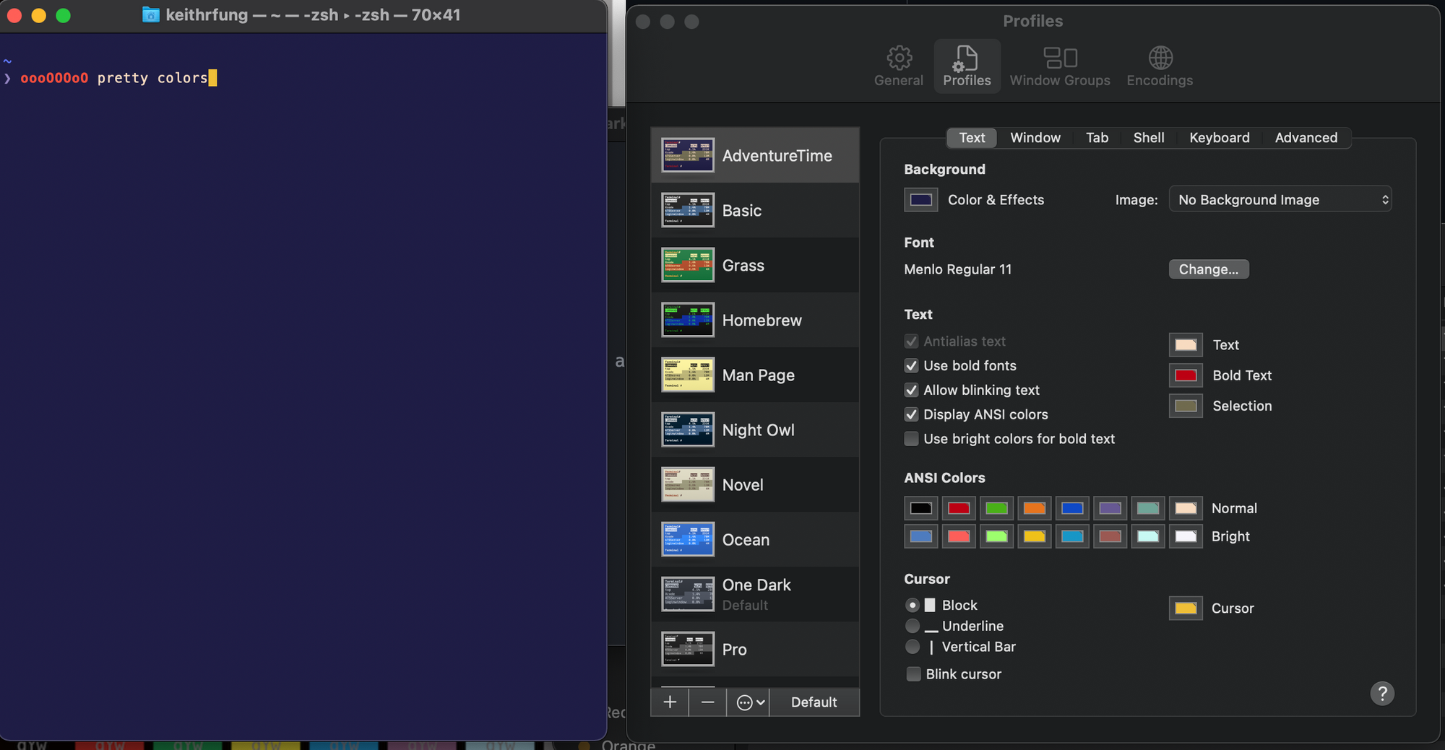Open the Window Groups pane
1445x750 pixels.
[x=1059, y=66]
